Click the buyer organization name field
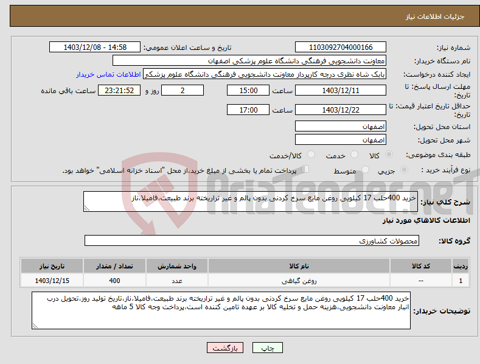This screenshot has width=480, height=364. (x=249, y=61)
